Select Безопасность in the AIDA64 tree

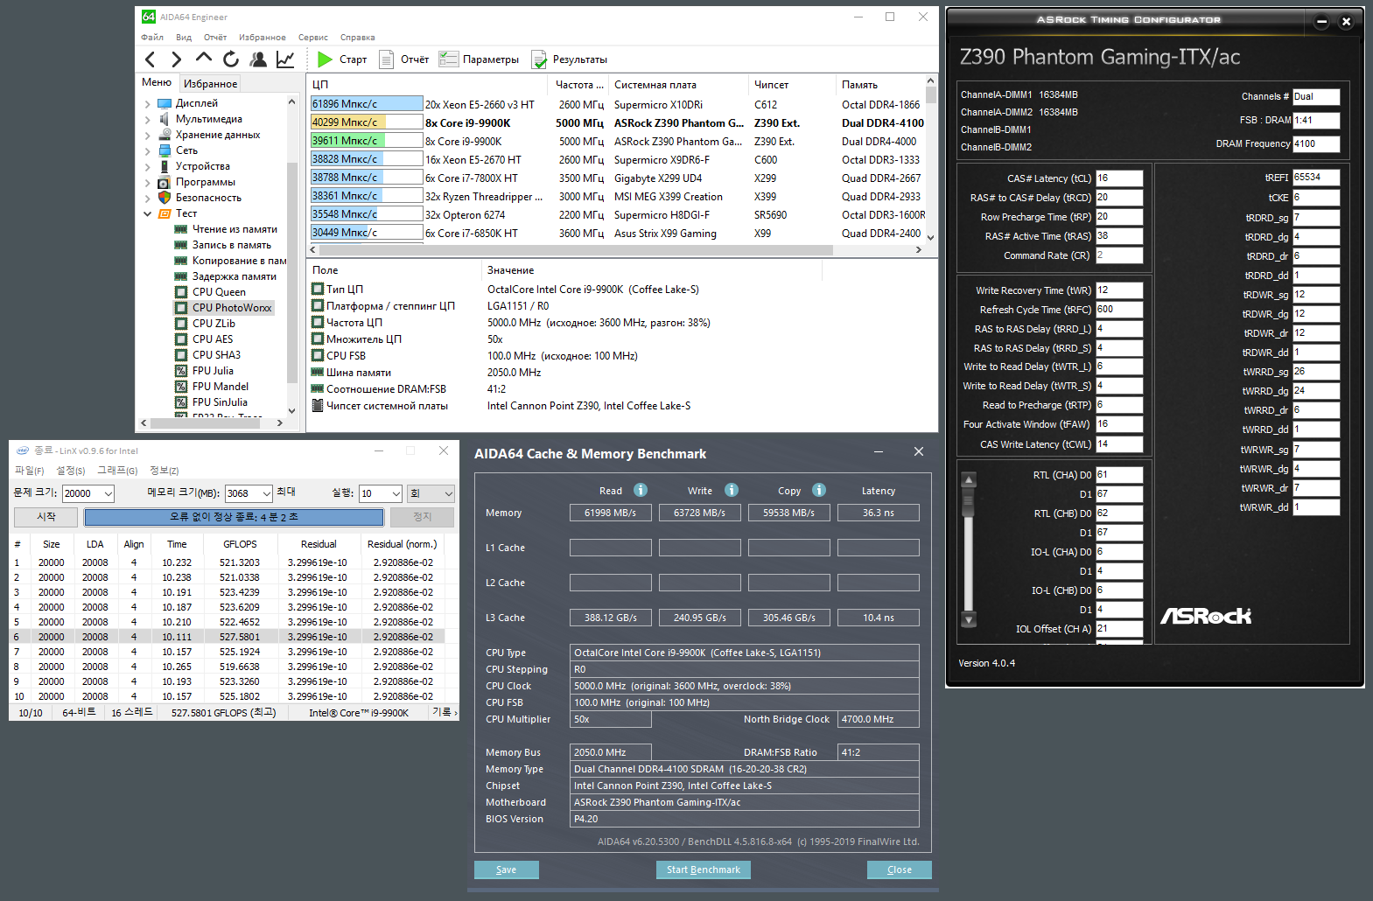(208, 198)
